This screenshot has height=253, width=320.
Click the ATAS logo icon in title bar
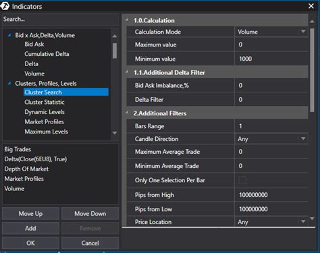point(5,6)
